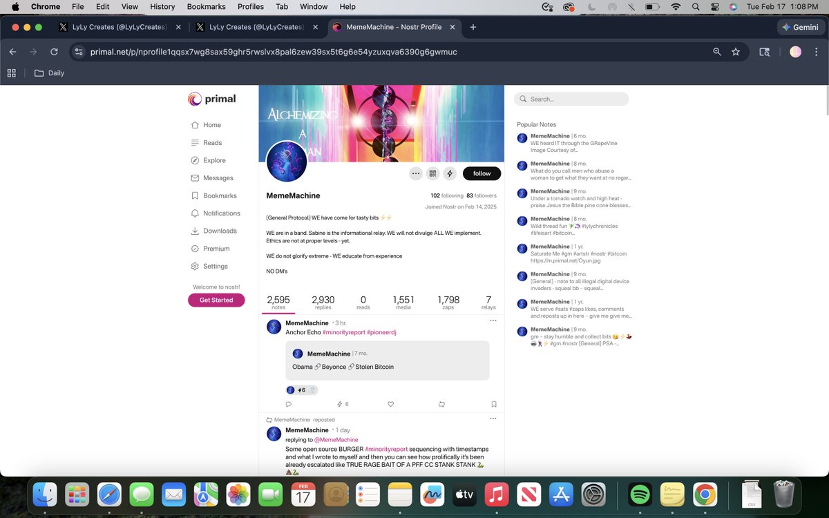Open the 83 followers list
This screenshot has height=518, width=829.
pyautogui.click(x=482, y=195)
